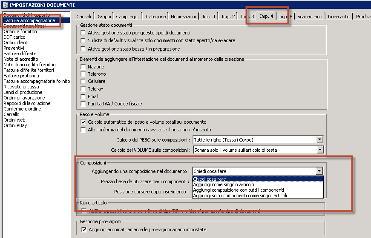
Task: Choose 'Preventivi' document type
Action: pos(37,48)
